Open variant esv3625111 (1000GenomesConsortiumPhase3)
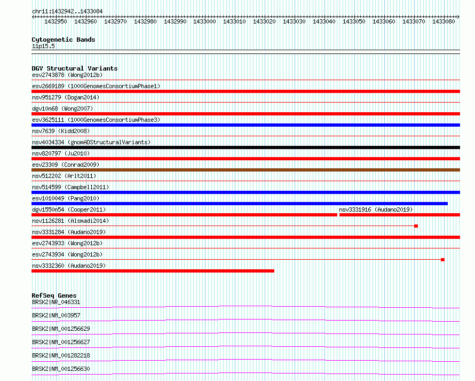This screenshot has width=475, height=381. [96, 120]
